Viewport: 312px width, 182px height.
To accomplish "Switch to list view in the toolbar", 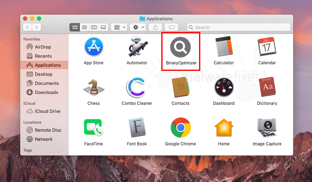I will tap(84, 27).
